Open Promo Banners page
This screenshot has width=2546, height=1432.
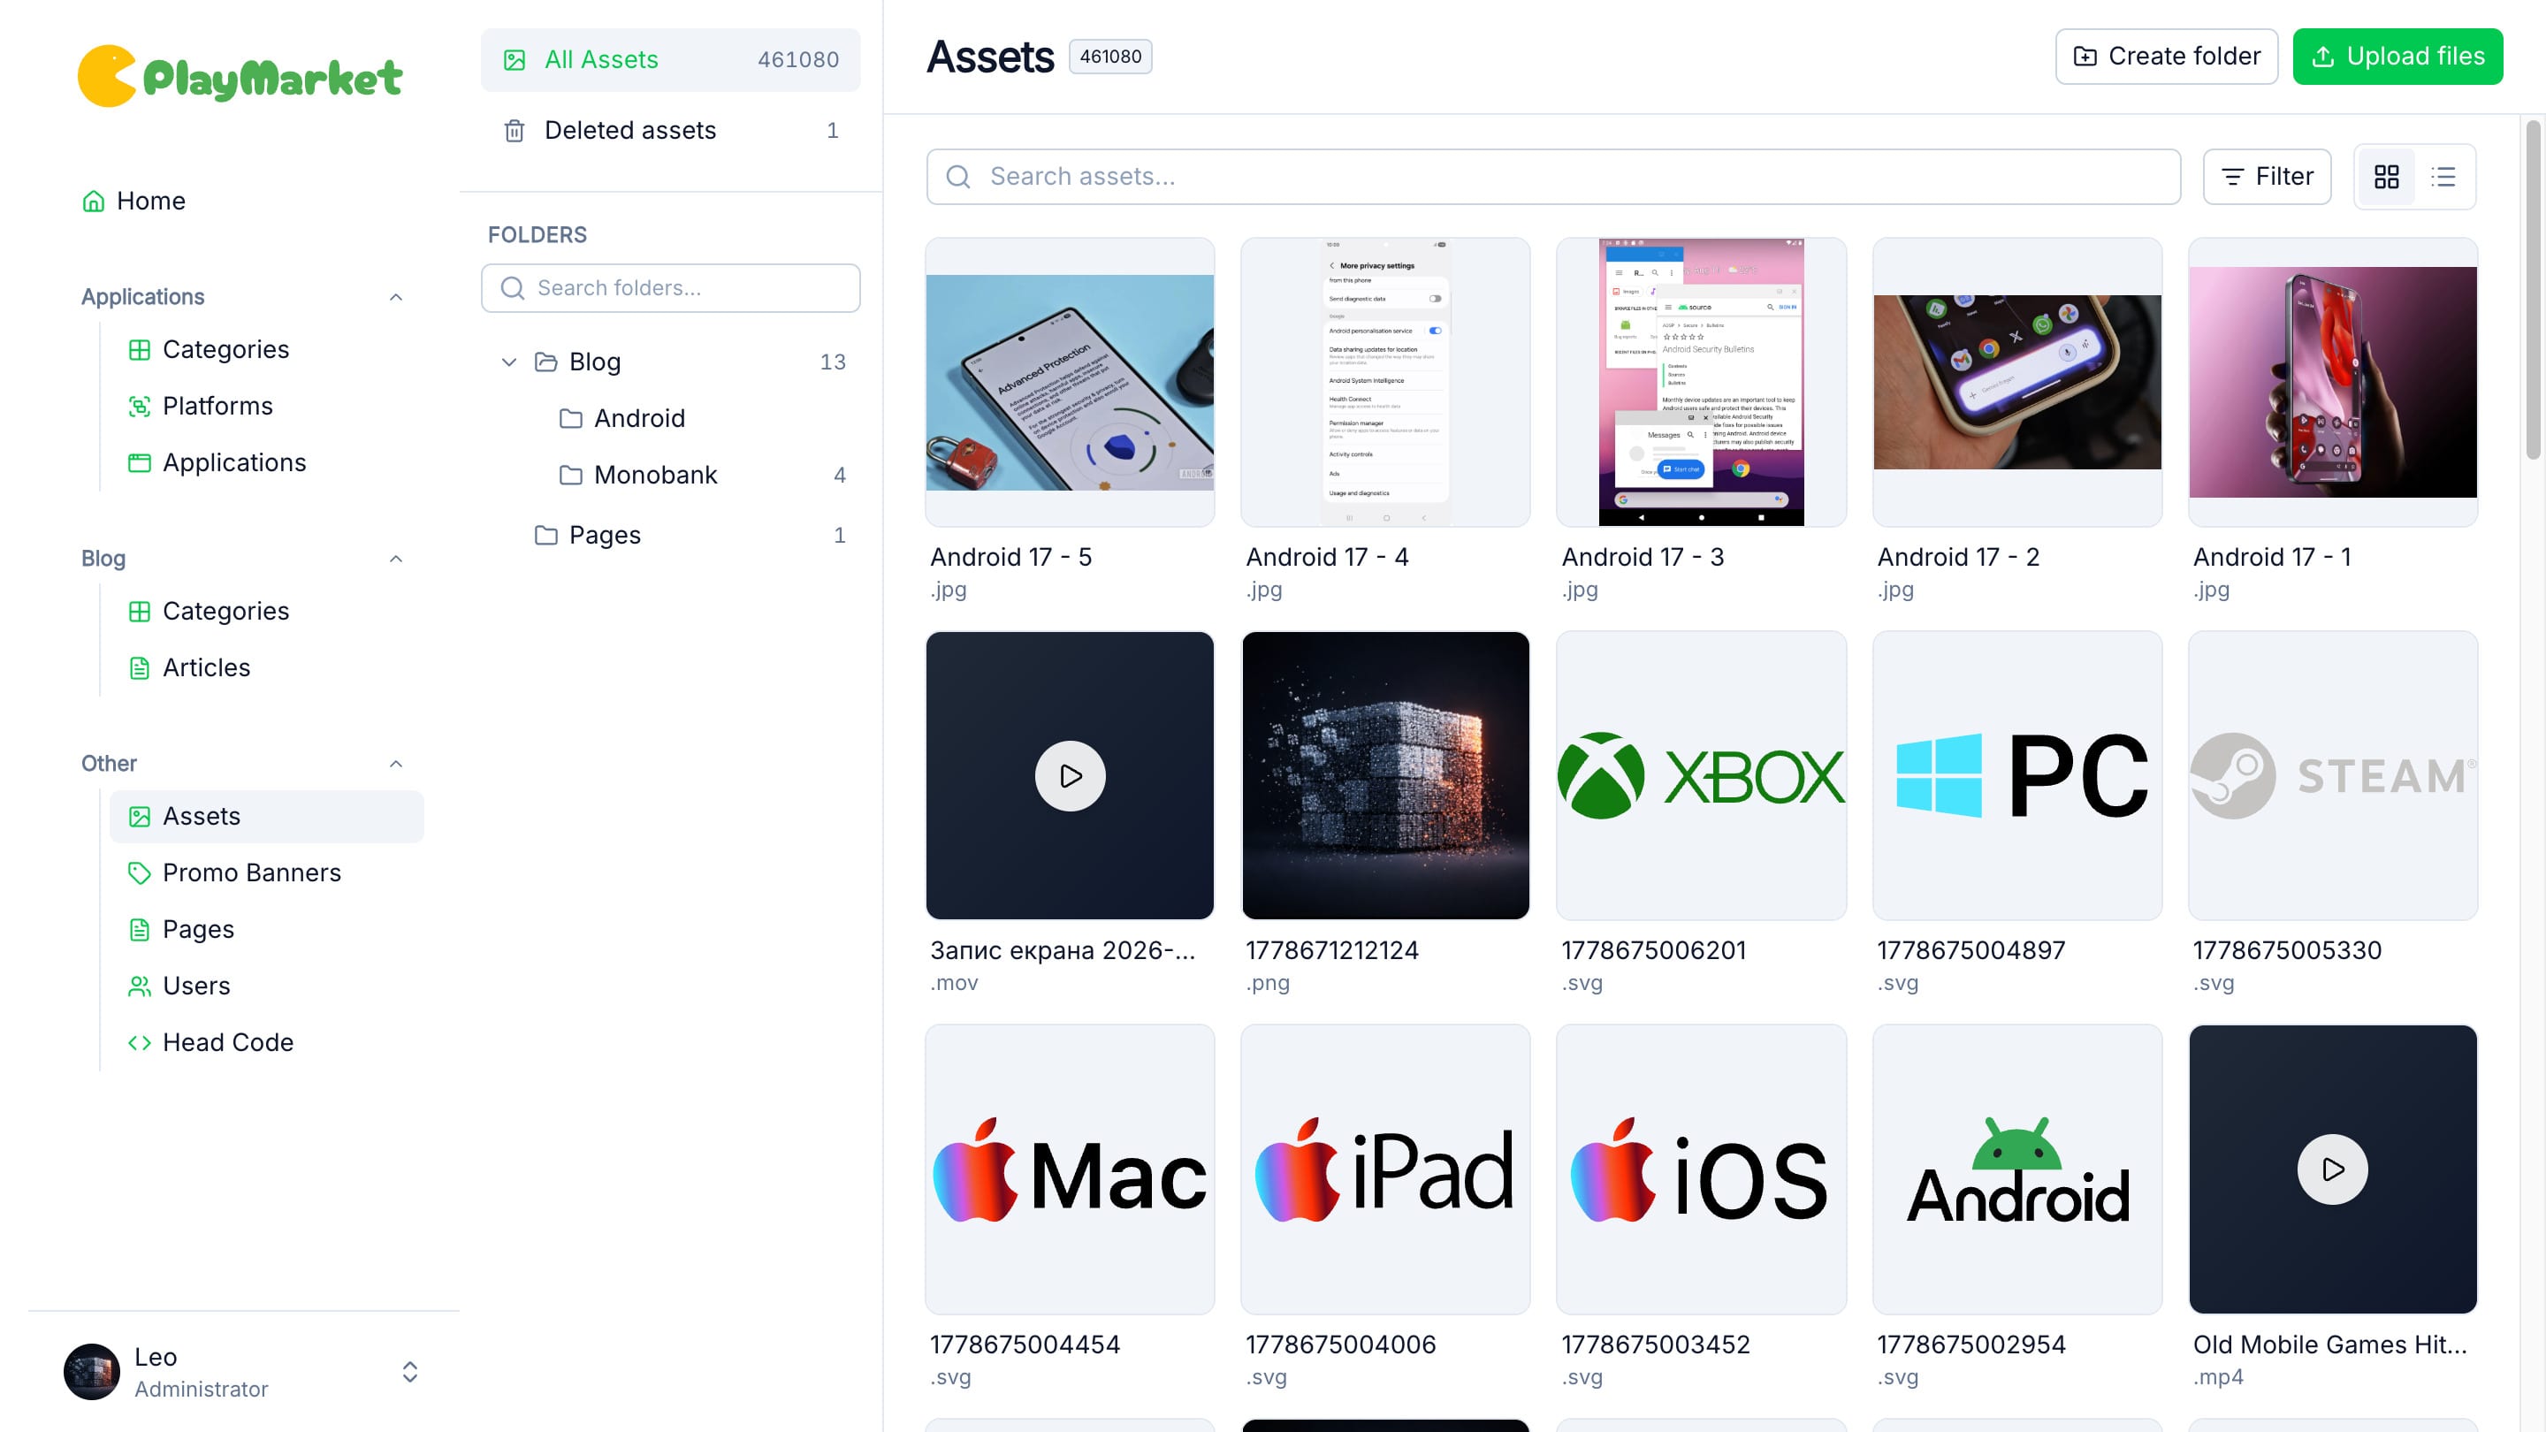(x=267, y=872)
